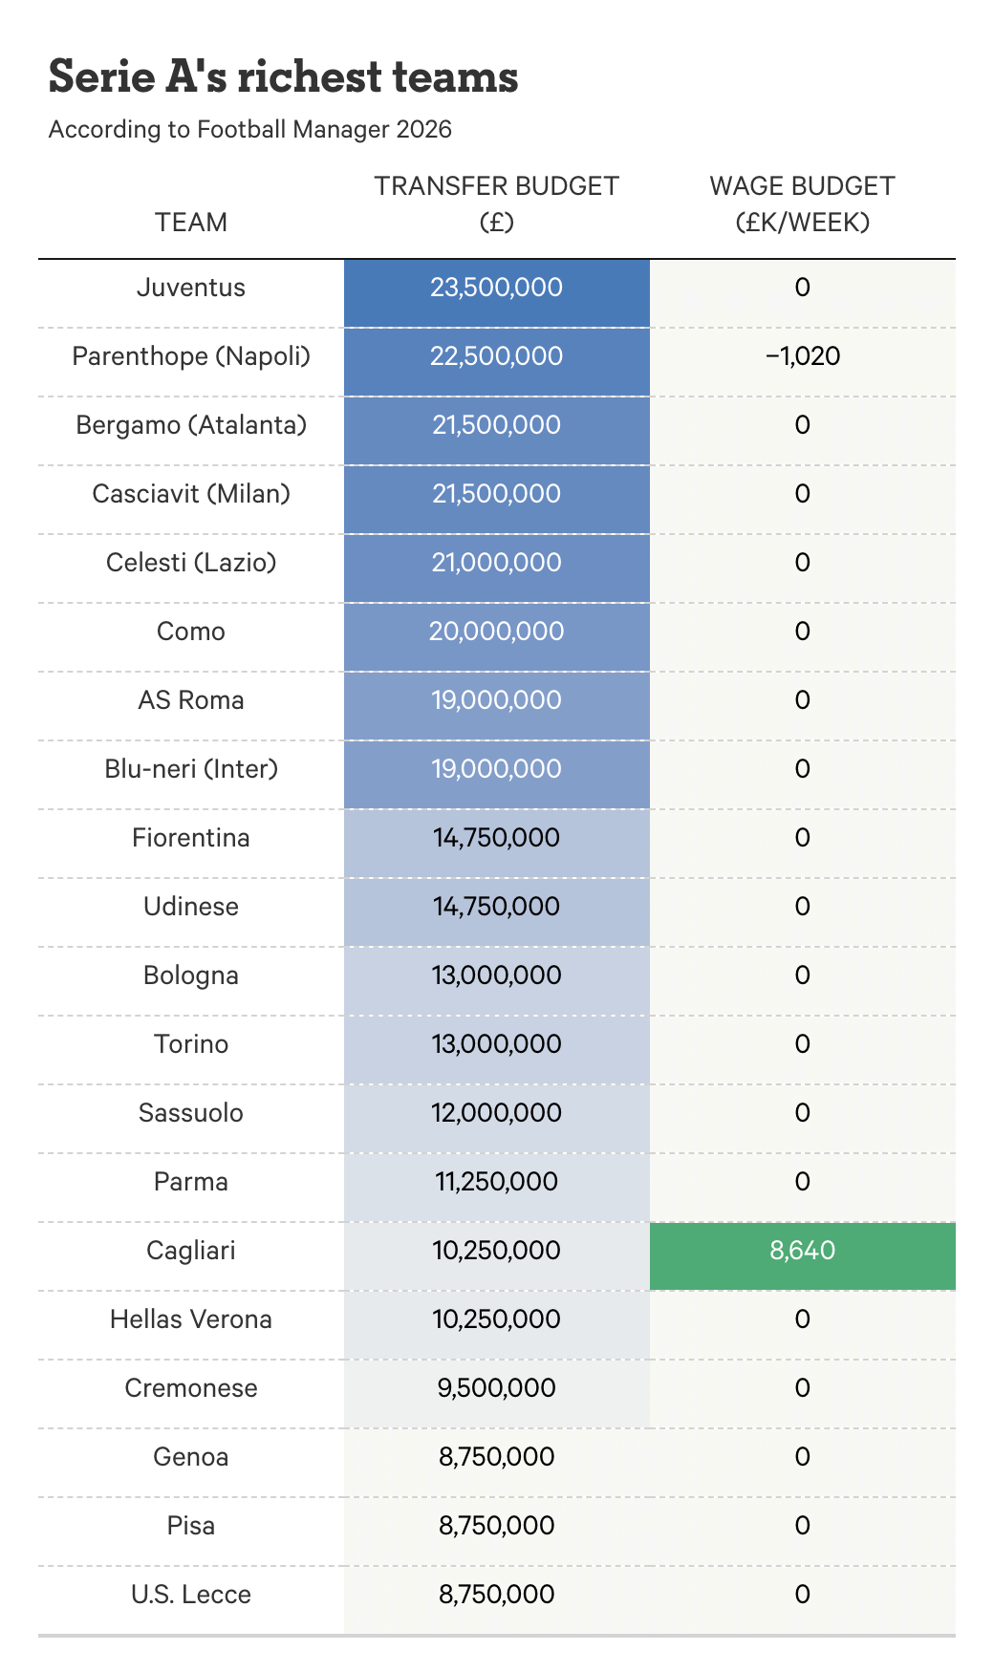Click Como's 20,000,000 transfer budget
The image size is (994, 1672).
point(496,632)
